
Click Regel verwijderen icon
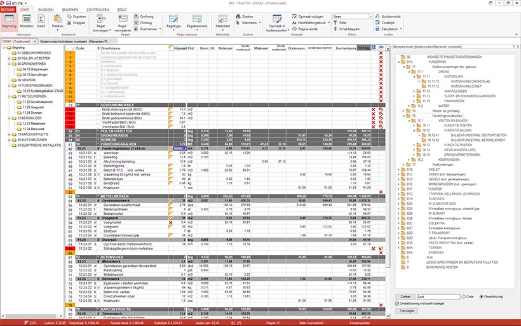[x=123, y=18]
